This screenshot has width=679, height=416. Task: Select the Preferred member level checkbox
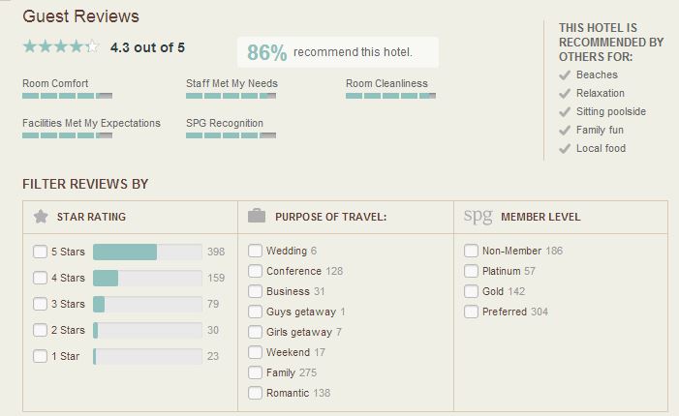471,312
